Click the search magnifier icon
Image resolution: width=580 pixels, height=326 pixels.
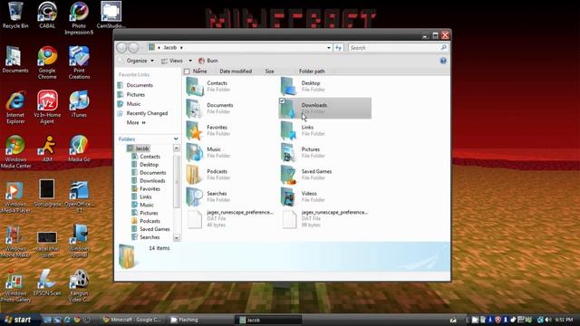point(443,47)
